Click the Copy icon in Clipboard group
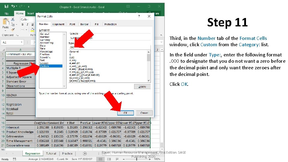Image resolution: width=288 pixels, height=162 pixels. point(13,24)
